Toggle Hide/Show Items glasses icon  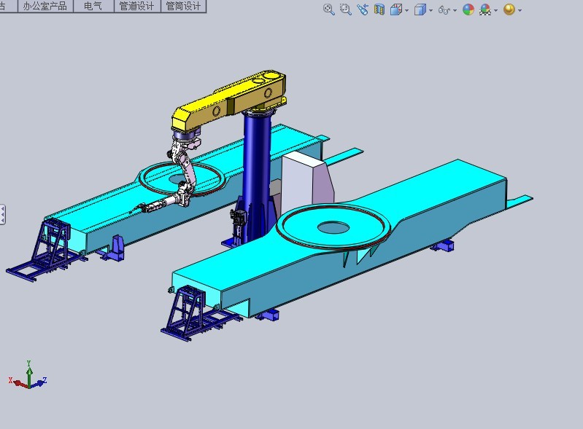tap(443, 9)
